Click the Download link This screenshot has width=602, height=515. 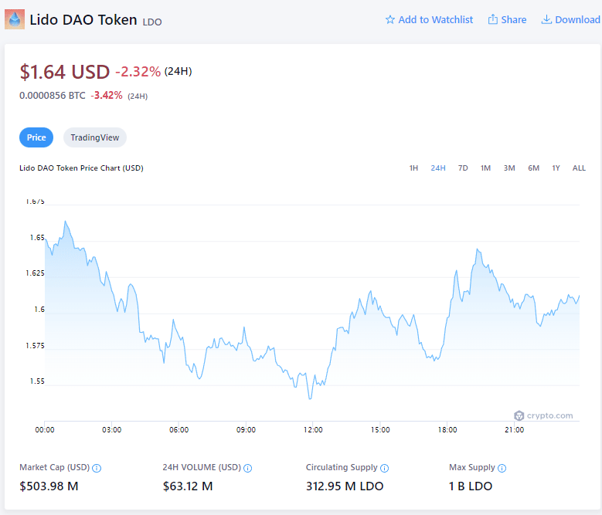coord(571,19)
